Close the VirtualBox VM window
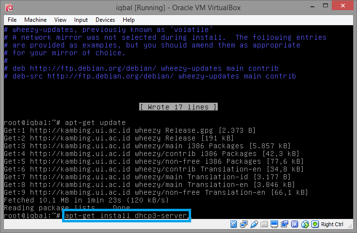The height and width of the screenshot is (233, 357). click(342, 5)
